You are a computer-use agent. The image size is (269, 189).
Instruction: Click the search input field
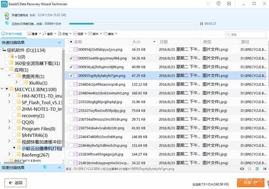(x=246, y=35)
